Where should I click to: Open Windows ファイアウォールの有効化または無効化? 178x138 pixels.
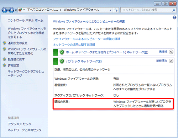(x=27, y=51)
